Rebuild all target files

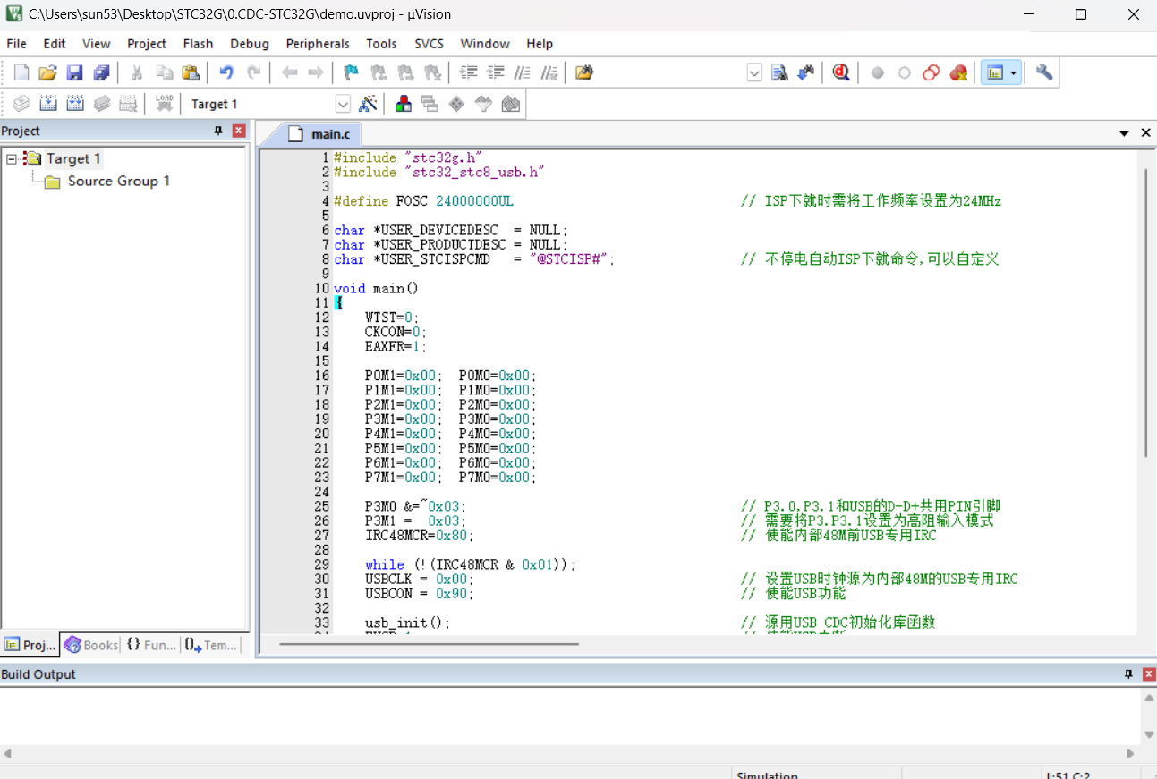pos(75,104)
